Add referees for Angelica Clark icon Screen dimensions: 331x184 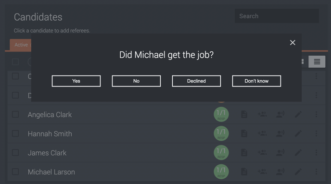click(262, 114)
